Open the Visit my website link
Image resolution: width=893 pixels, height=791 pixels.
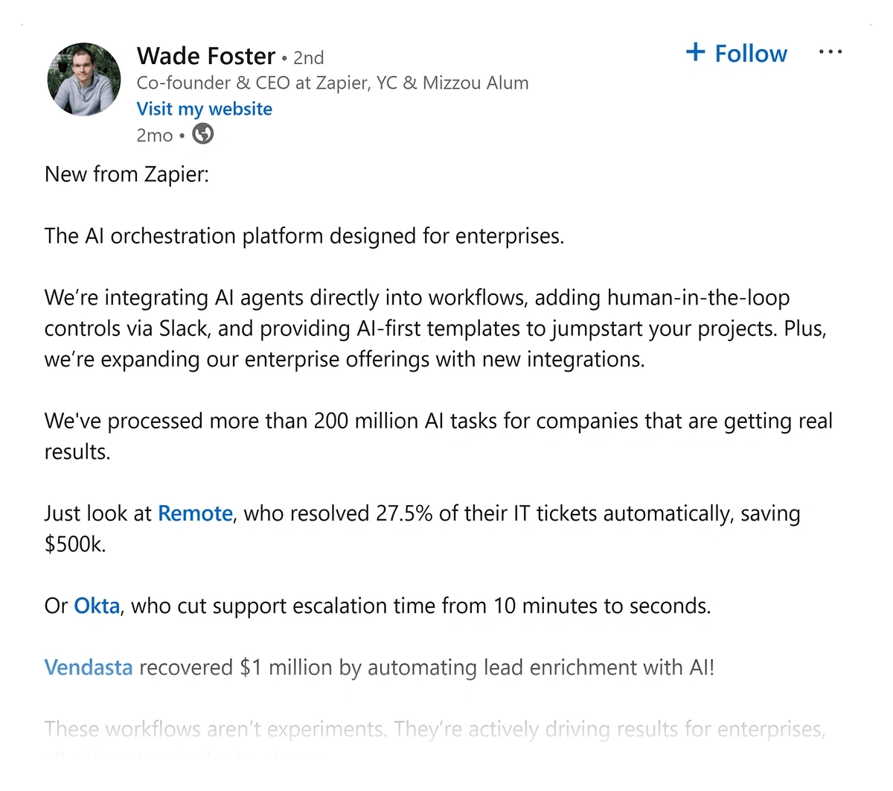pyautogui.click(x=205, y=109)
